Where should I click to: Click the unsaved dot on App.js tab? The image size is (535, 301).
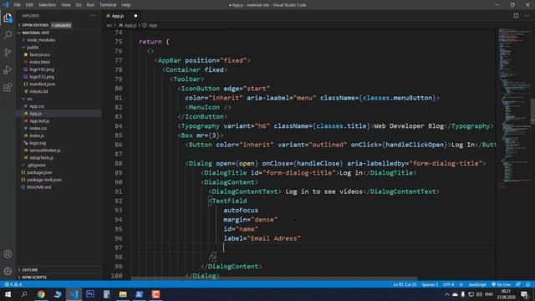tap(135, 16)
